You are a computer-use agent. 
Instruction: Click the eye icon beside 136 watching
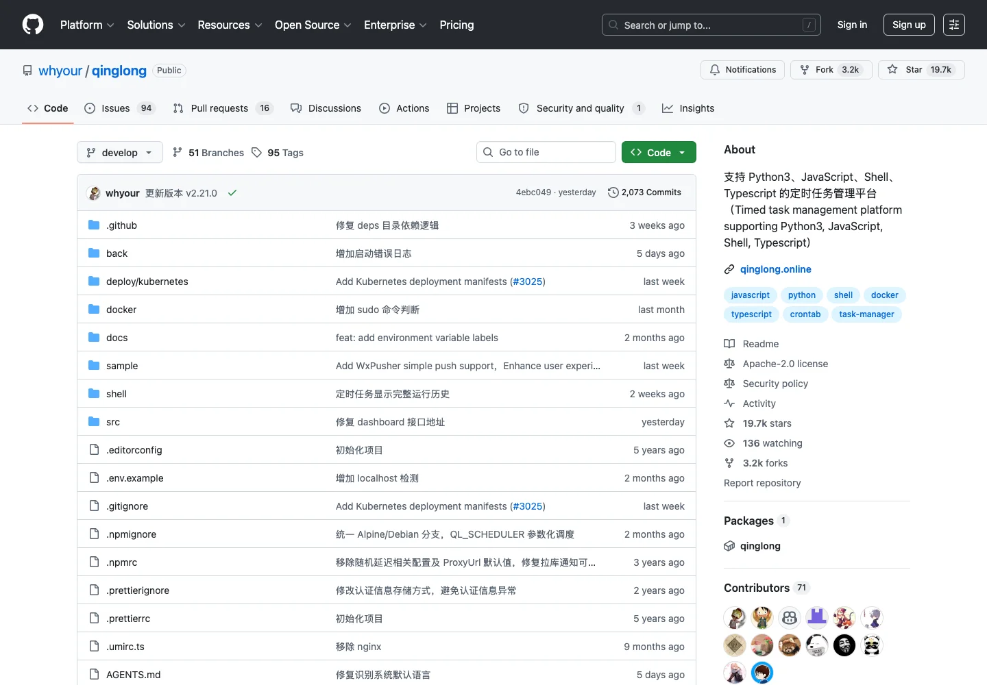tap(729, 443)
